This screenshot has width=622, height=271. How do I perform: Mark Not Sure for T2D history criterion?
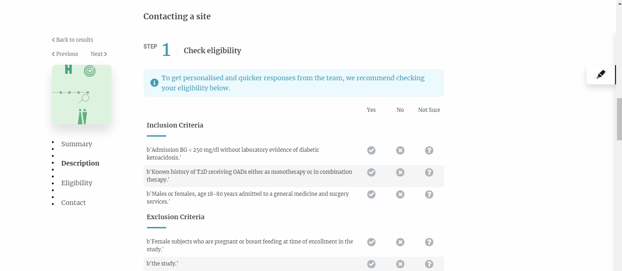pyautogui.click(x=429, y=172)
